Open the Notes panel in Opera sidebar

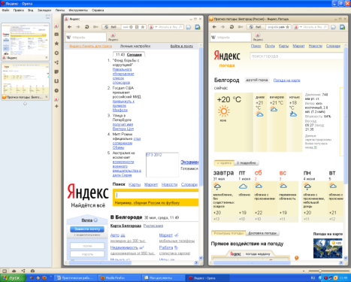pos(56,71)
